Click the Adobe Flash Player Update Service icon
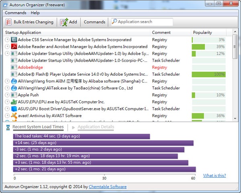The height and width of the screenshot is (193, 241). coord(14,74)
